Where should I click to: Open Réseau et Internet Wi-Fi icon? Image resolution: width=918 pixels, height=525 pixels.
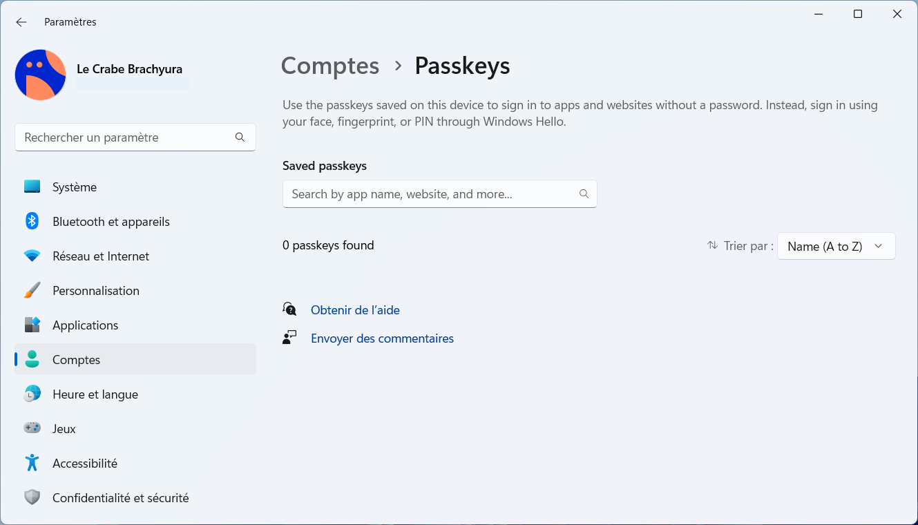[32, 256]
